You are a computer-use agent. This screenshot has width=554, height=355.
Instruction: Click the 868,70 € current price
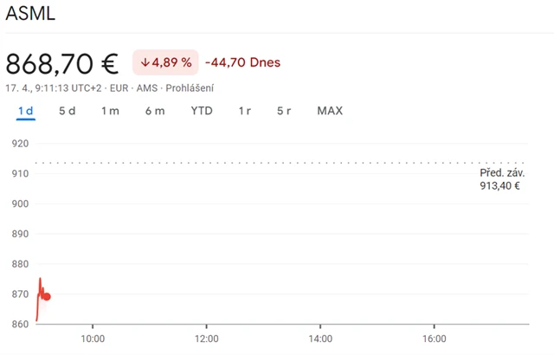[61, 64]
